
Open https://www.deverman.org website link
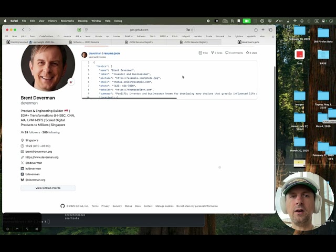click(x=42, y=157)
